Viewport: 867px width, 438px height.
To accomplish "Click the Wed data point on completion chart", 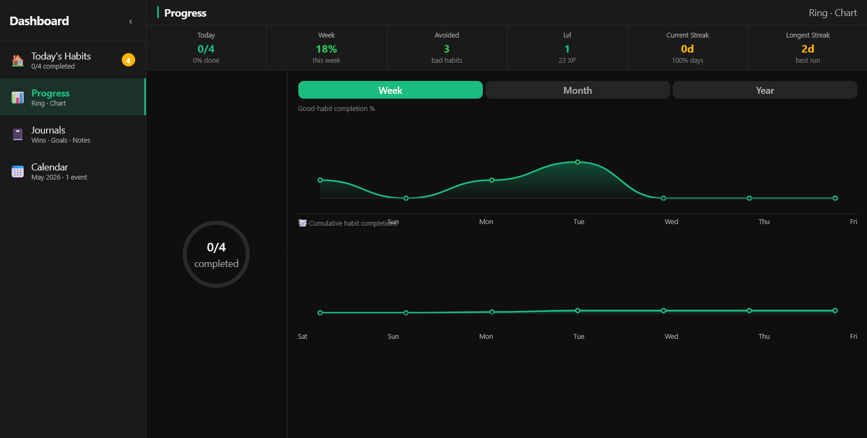I will [x=664, y=198].
